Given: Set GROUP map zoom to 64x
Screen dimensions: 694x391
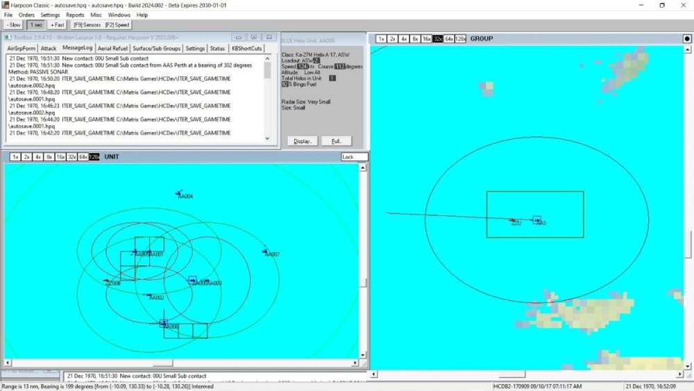Looking at the screenshot, I should [449, 39].
